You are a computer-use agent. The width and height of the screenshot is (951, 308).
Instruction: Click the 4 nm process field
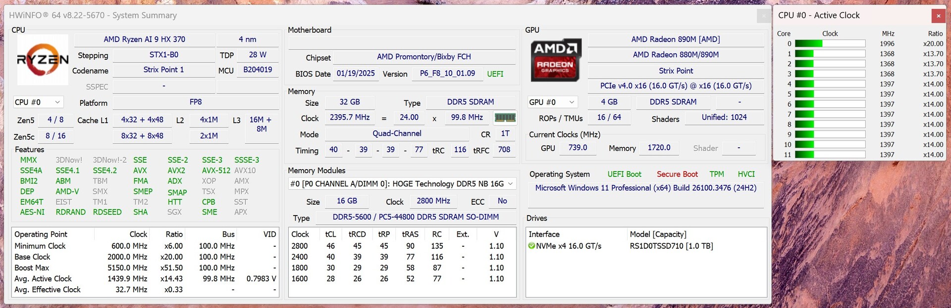coord(248,40)
